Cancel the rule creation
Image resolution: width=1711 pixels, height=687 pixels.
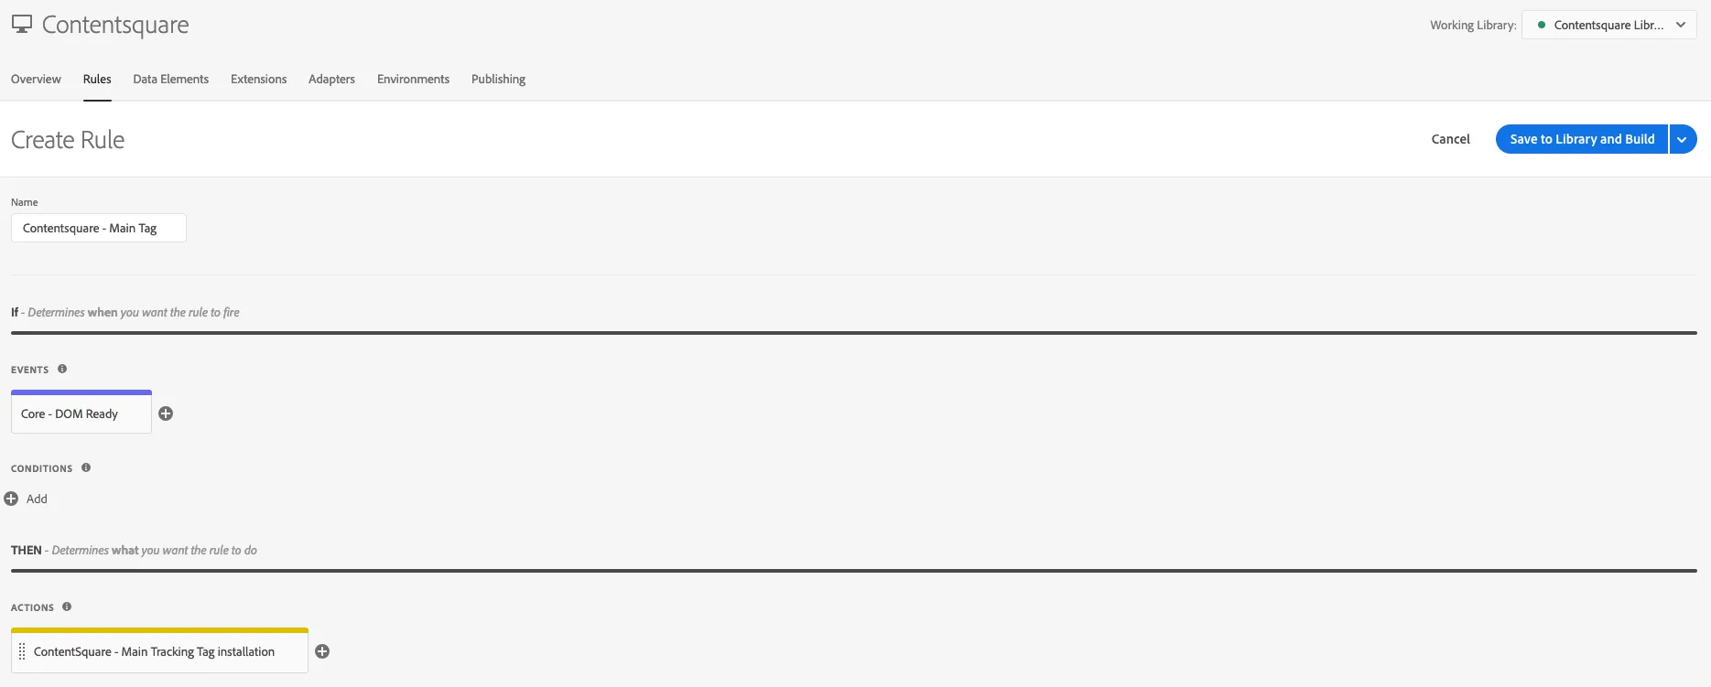pyautogui.click(x=1450, y=139)
